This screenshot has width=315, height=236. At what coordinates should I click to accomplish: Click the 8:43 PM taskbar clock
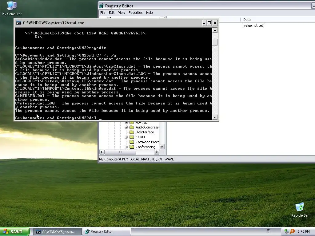tap(303, 231)
